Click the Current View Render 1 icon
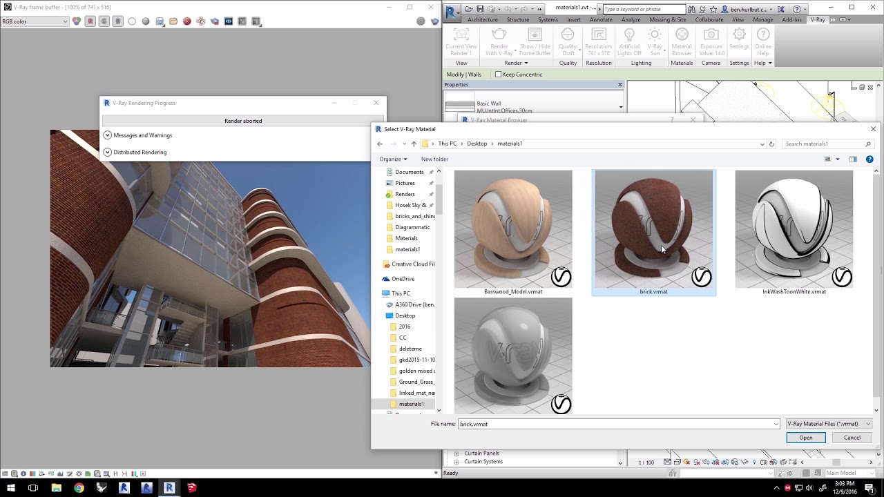 point(461,35)
